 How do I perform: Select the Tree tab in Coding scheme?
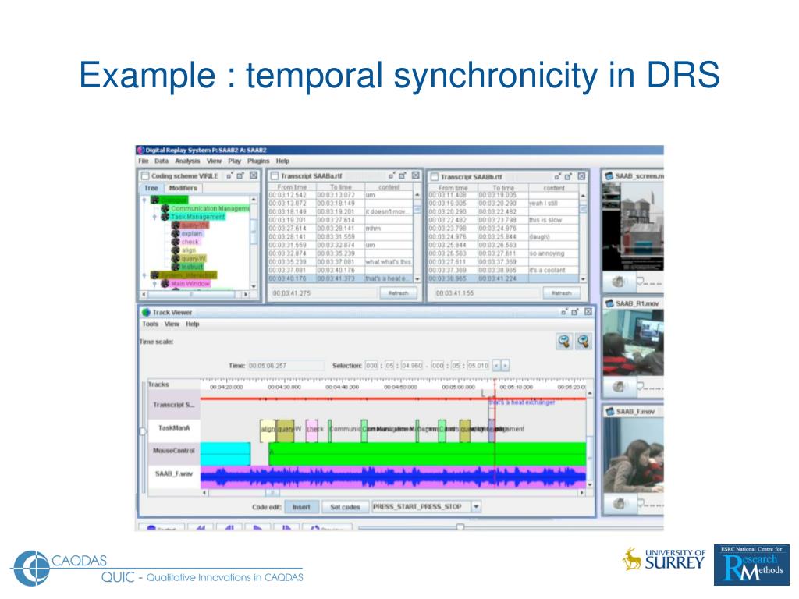pyautogui.click(x=151, y=188)
